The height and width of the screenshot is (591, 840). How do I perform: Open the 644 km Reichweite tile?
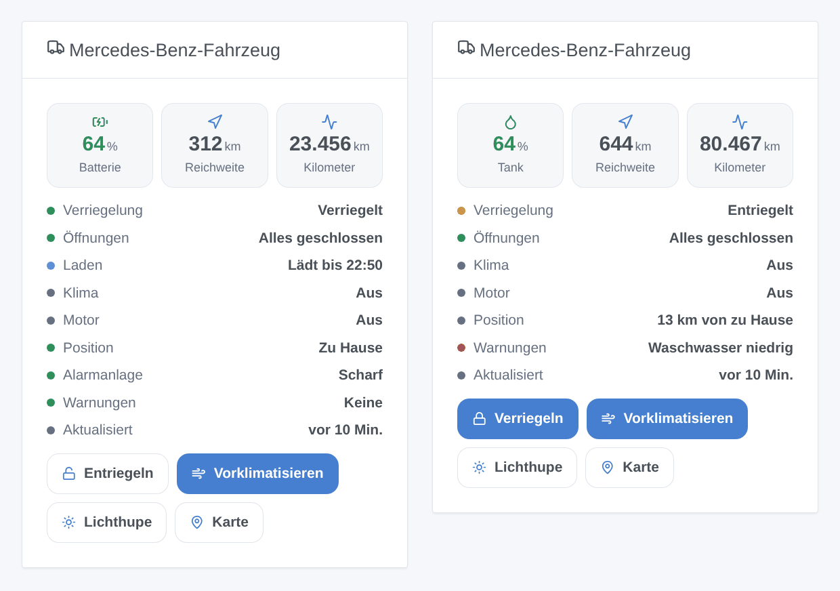tap(625, 146)
